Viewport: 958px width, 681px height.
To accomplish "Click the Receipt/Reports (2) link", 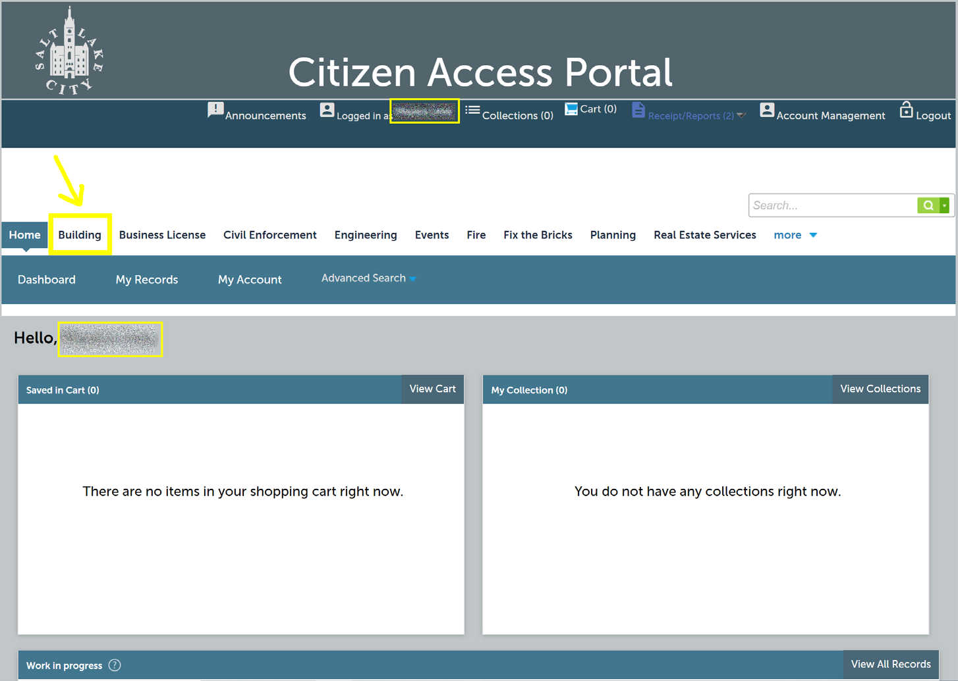I will [690, 116].
